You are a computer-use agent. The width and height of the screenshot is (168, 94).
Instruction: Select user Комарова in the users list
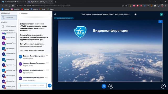9,54
